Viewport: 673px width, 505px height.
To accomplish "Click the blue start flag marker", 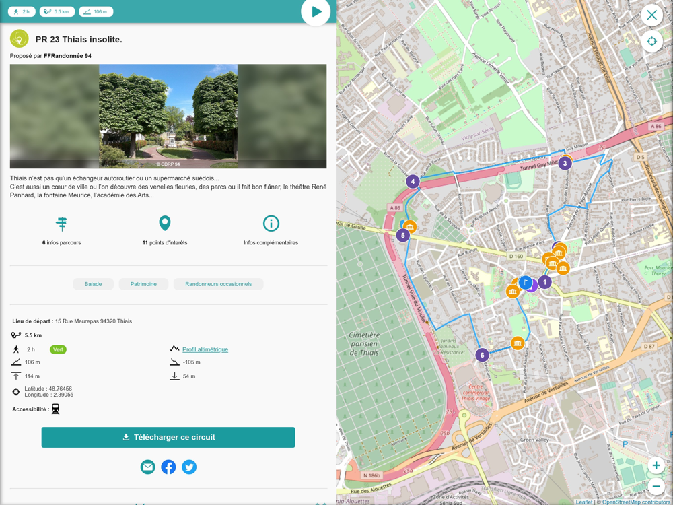I will point(526,283).
